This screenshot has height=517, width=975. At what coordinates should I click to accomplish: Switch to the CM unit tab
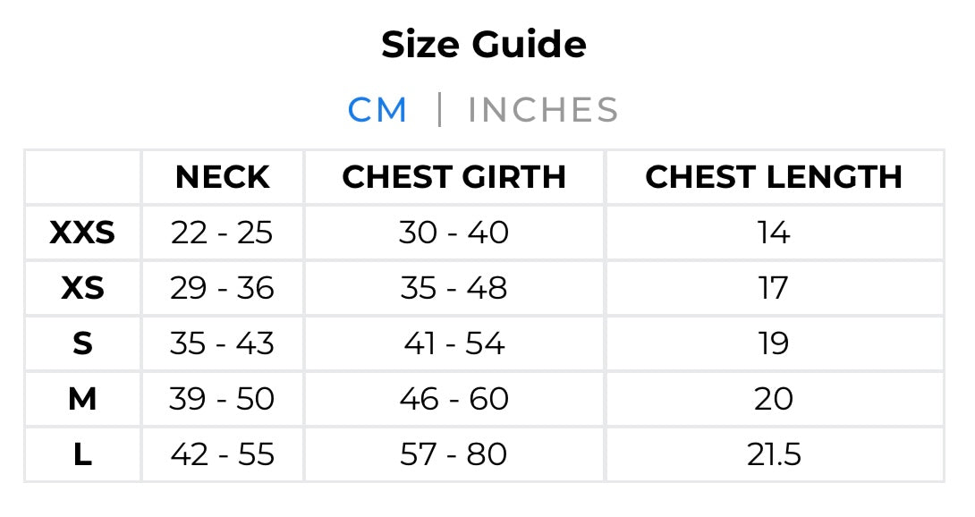(x=377, y=110)
